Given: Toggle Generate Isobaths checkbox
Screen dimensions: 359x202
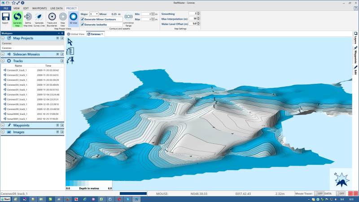Looking at the screenshot, I should click(82, 24).
